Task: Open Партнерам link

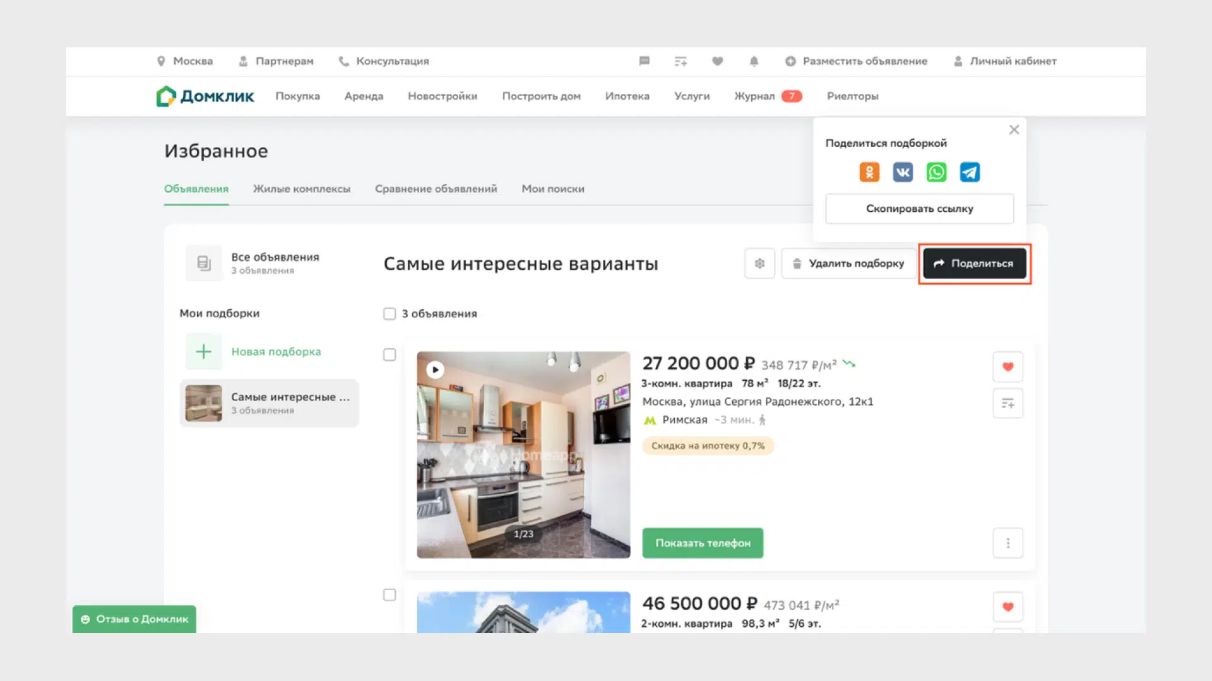Action: tap(276, 61)
